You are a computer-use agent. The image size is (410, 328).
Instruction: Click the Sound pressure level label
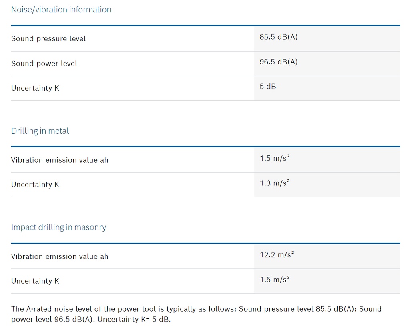click(48, 39)
